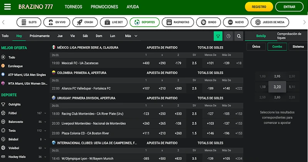Click the Brazino 777 logo
This screenshot has width=308, height=162.
[x=36, y=7]
